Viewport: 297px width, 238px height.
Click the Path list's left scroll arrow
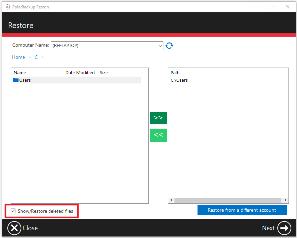171,200
